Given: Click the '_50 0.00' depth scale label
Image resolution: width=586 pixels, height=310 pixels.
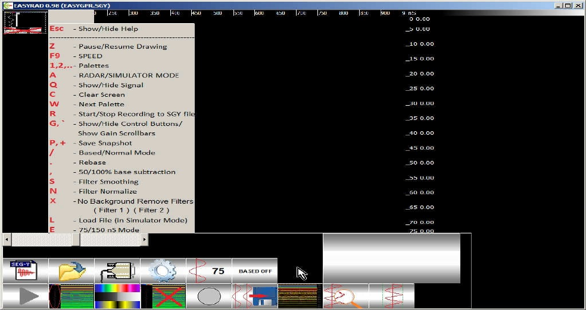Looking at the screenshot, I should [x=420, y=163].
